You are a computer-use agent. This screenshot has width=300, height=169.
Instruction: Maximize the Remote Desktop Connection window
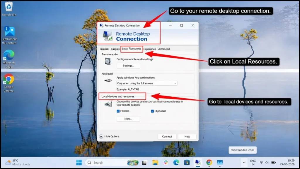(x=182, y=25)
